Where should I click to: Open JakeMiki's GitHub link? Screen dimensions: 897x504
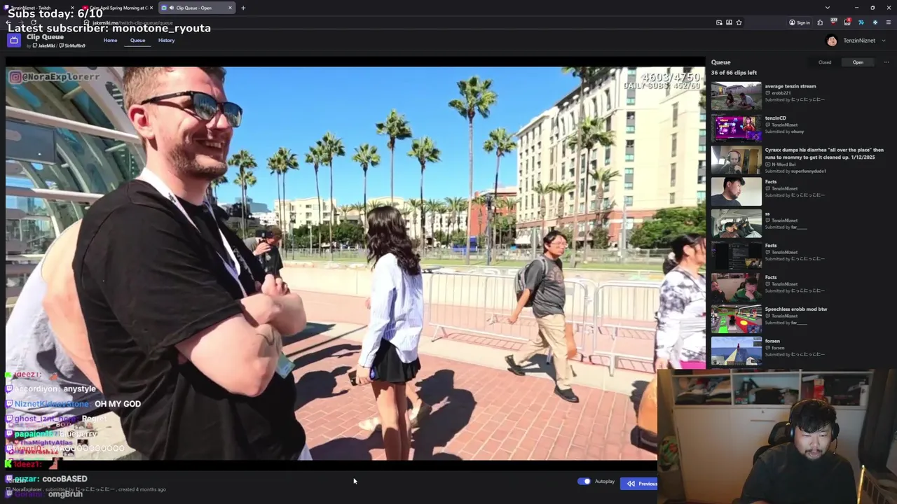click(44, 45)
